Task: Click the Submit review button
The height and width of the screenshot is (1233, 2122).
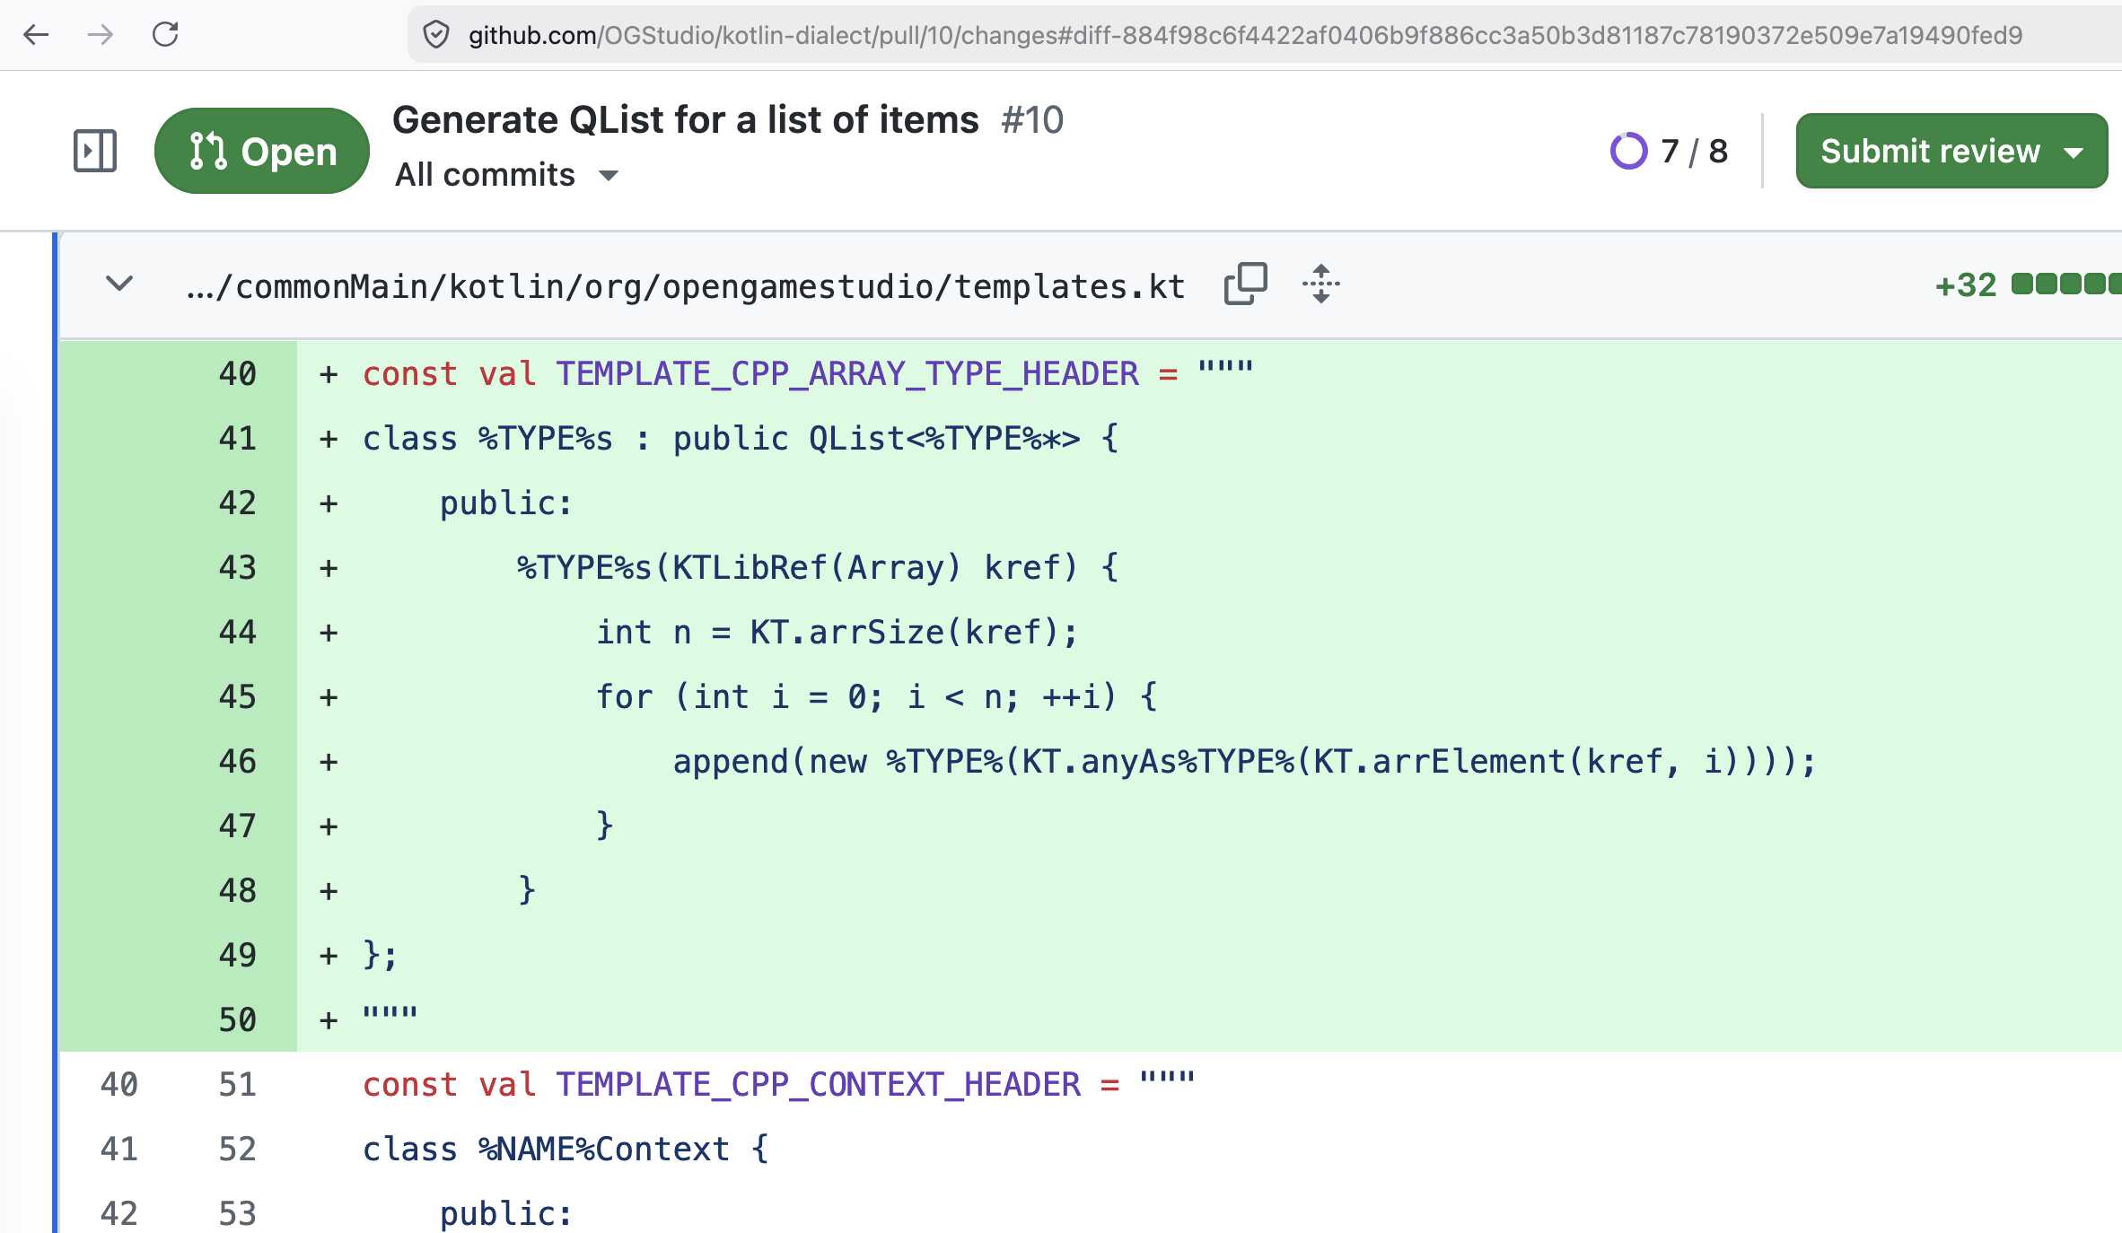Action: (x=1951, y=151)
